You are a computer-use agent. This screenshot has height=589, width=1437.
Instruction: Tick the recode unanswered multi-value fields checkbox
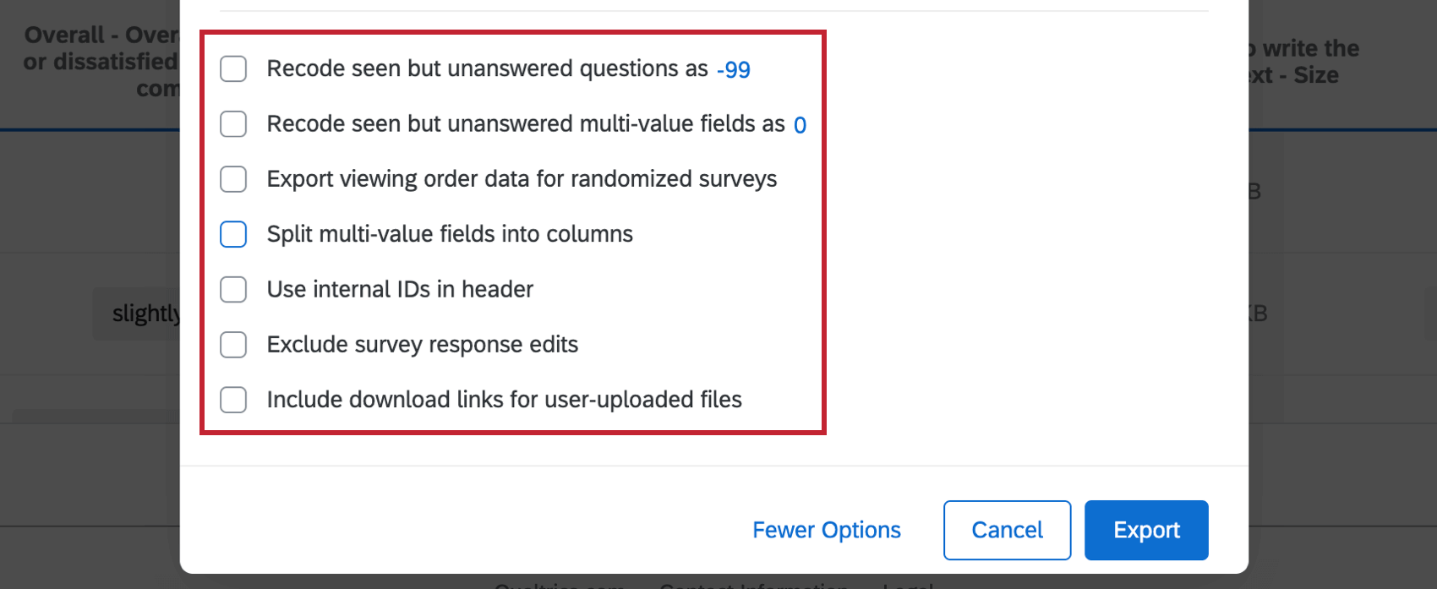click(x=233, y=124)
